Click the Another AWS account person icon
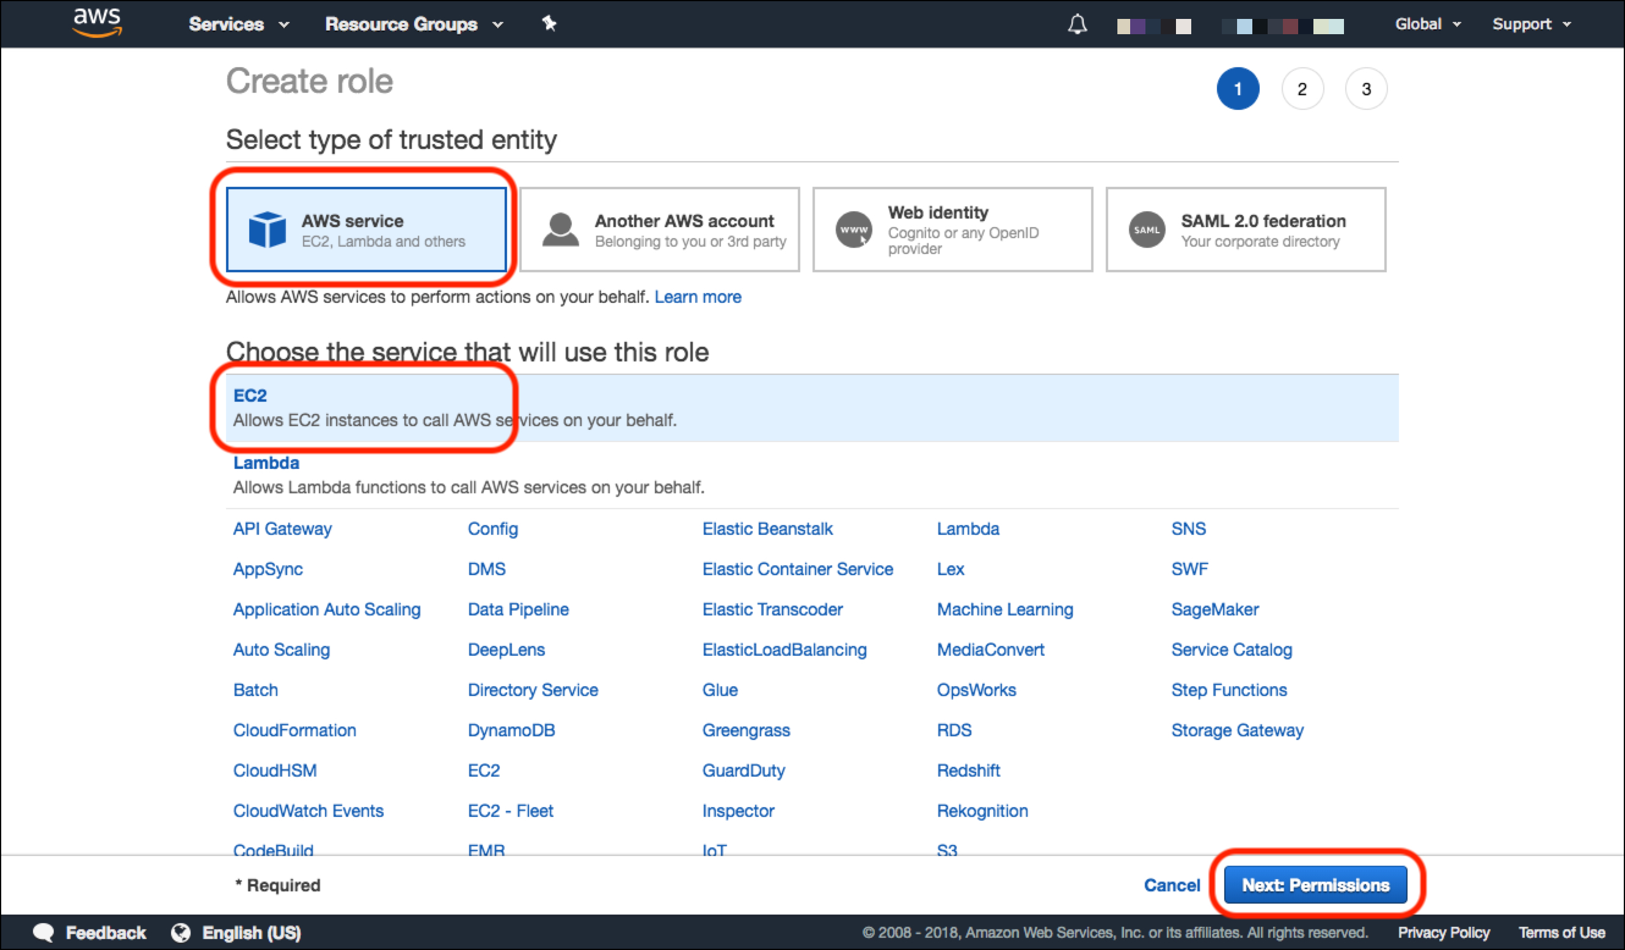 (560, 230)
